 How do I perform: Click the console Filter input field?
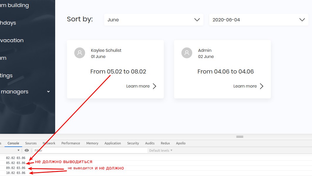coord(90,151)
